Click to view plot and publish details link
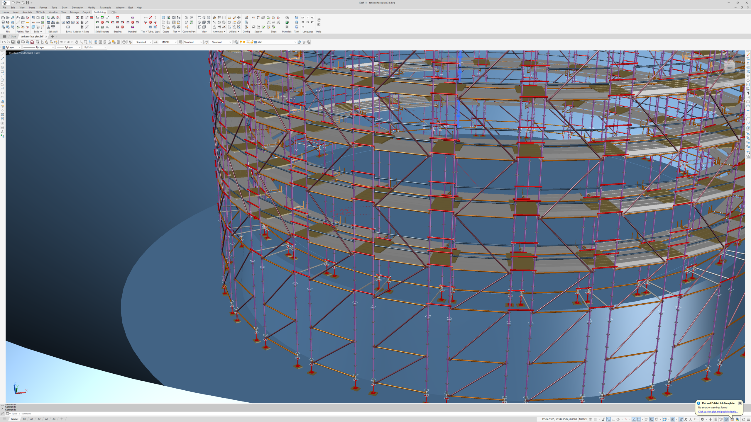 (x=718, y=411)
